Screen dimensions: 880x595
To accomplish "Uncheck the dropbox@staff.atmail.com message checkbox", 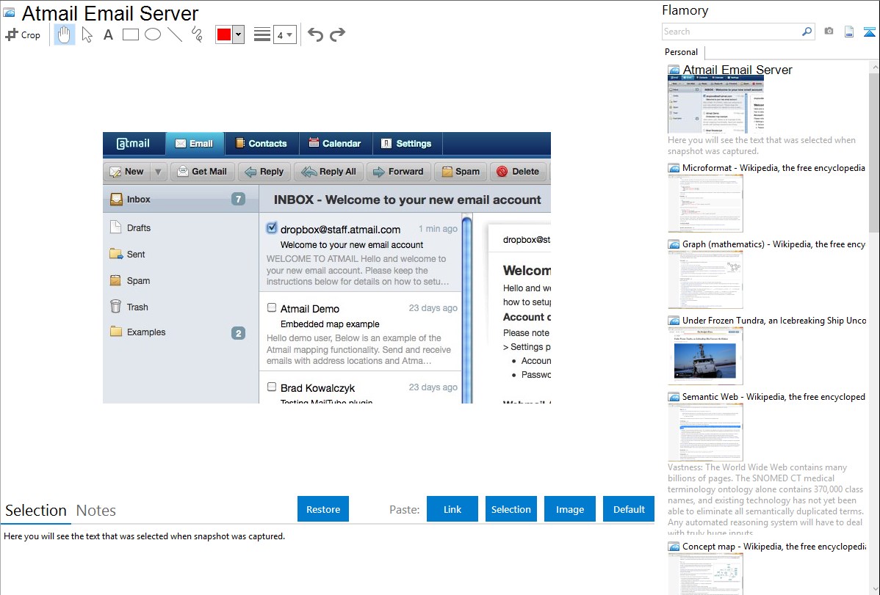I will click(272, 227).
